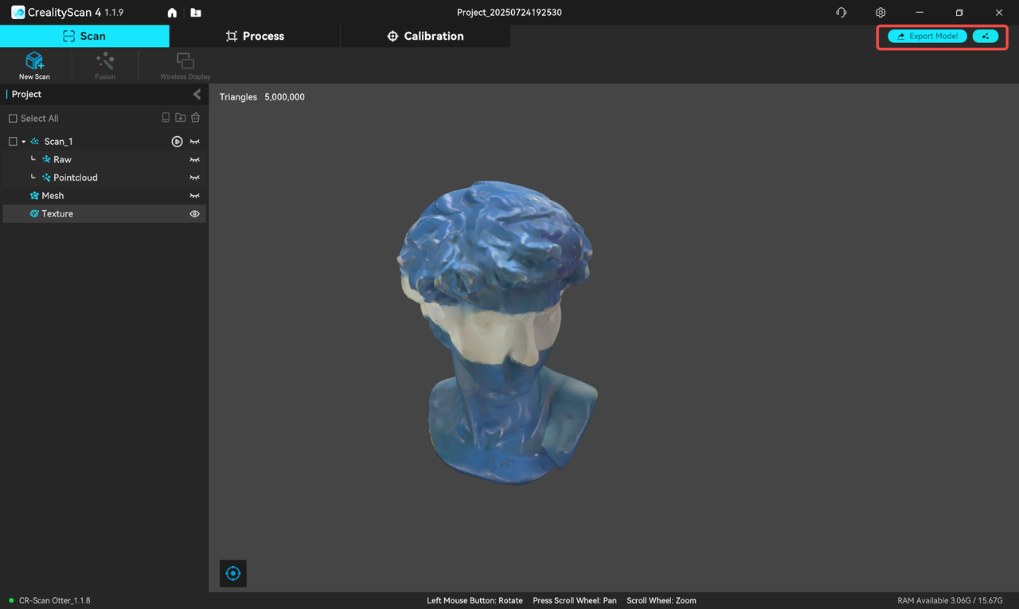Image resolution: width=1019 pixels, height=609 pixels.
Task: Show the Mesh layer
Action: click(194, 196)
